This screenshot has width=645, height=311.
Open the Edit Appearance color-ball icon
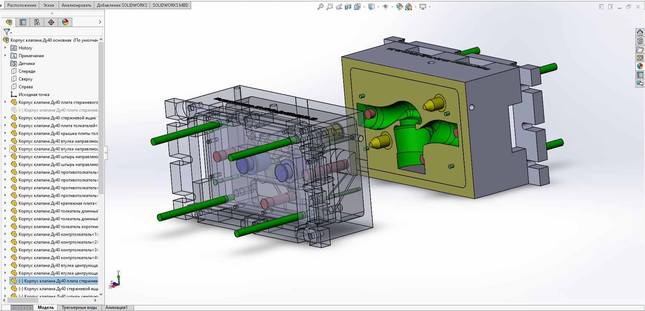point(399,7)
